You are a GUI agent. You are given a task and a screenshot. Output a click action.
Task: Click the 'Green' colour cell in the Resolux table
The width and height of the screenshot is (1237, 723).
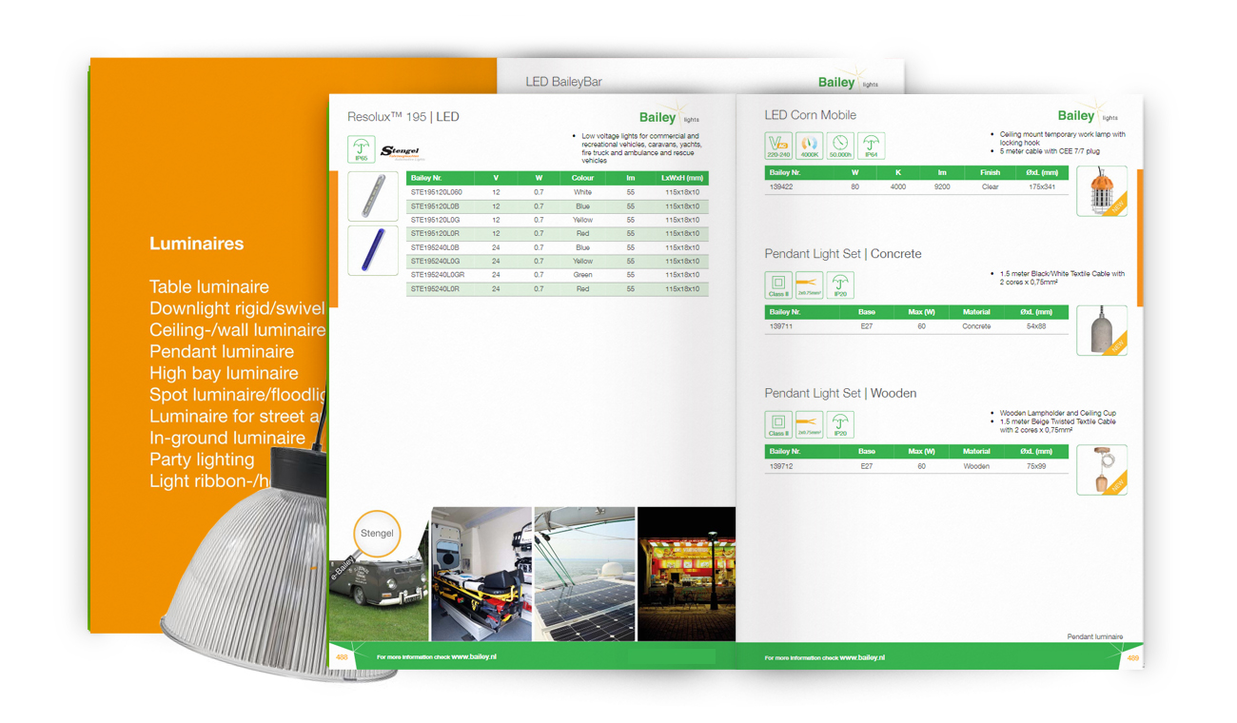[x=582, y=275]
